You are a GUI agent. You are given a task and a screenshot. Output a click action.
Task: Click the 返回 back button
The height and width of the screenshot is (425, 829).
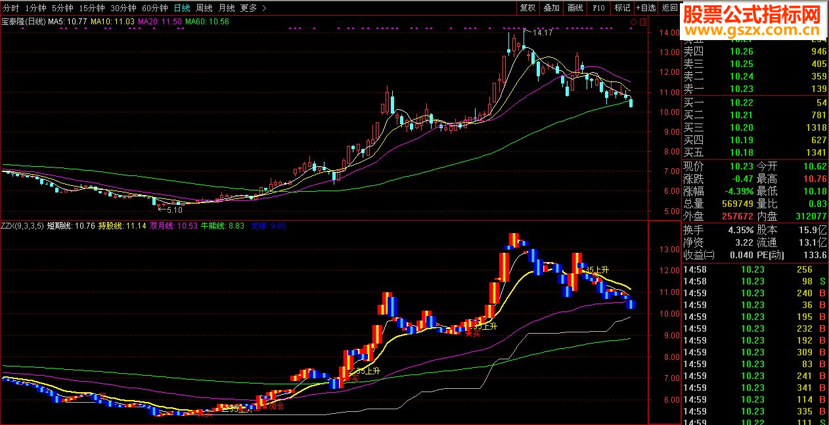pos(669,8)
